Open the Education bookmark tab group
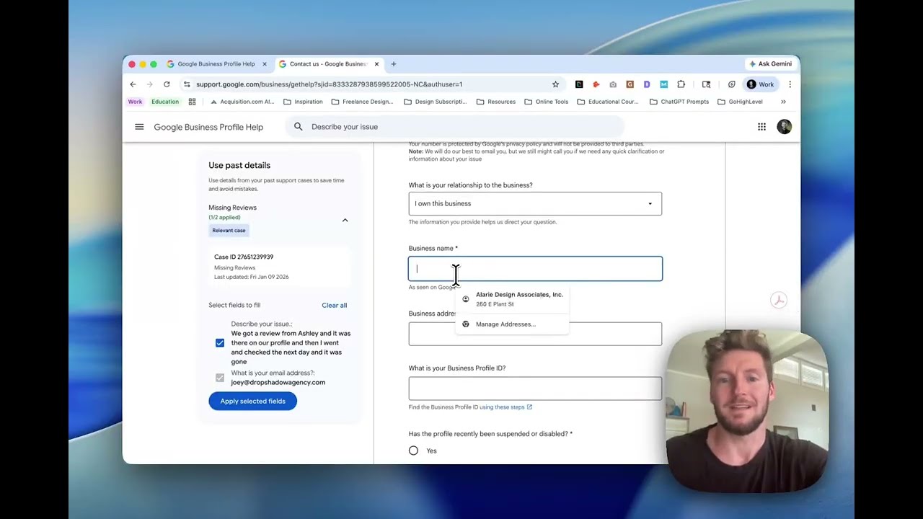This screenshot has width=923, height=519. [x=165, y=102]
